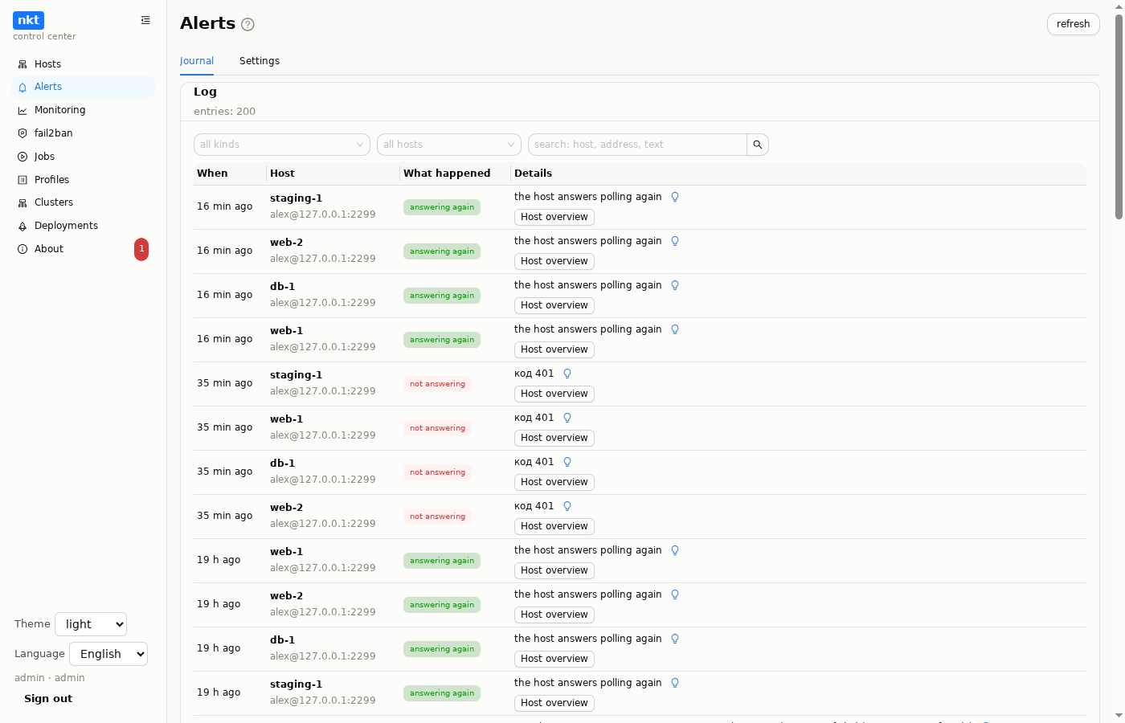
Task: Click lightbulb hint in db-1 19 h row
Action: 675,639
